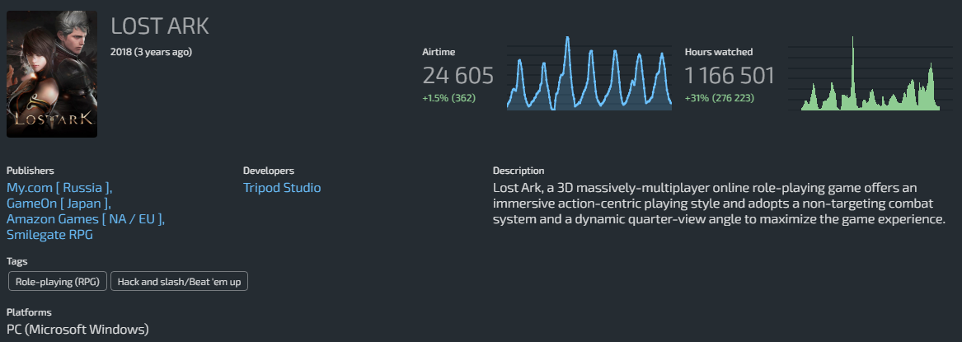Open the Smilegate RPG publisher link
This screenshot has height=342, width=962.
(x=49, y=235)
